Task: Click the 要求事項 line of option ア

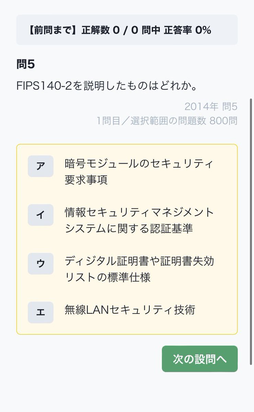Action: coord(86,180)
